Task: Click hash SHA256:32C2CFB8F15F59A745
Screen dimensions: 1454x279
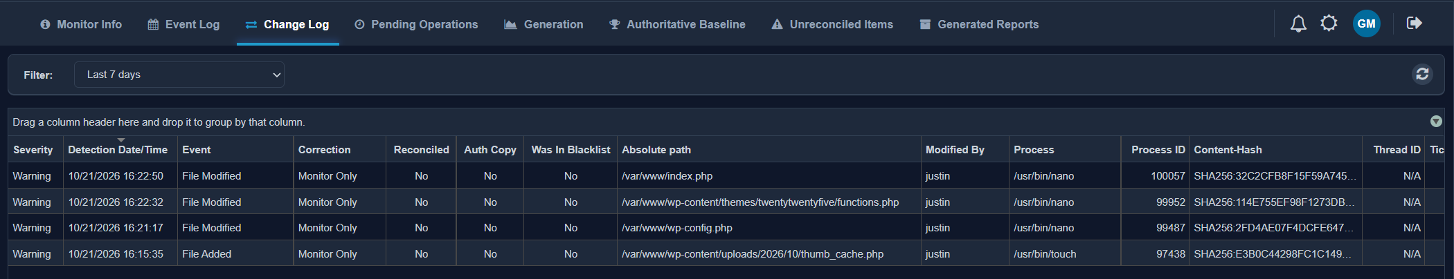Action: point(1275,176)
